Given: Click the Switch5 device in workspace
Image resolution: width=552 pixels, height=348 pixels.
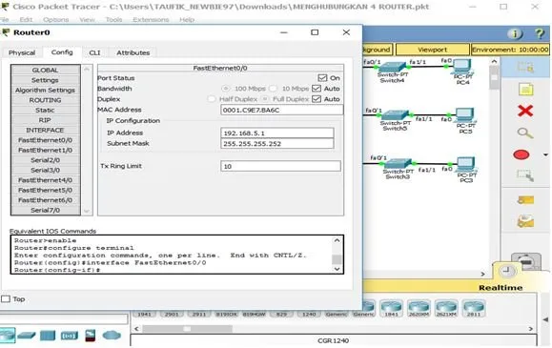Looking at the screenshot, I should (395, 114).
